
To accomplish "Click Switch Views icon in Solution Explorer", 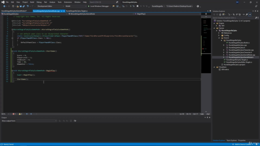I will coord(223,15).
